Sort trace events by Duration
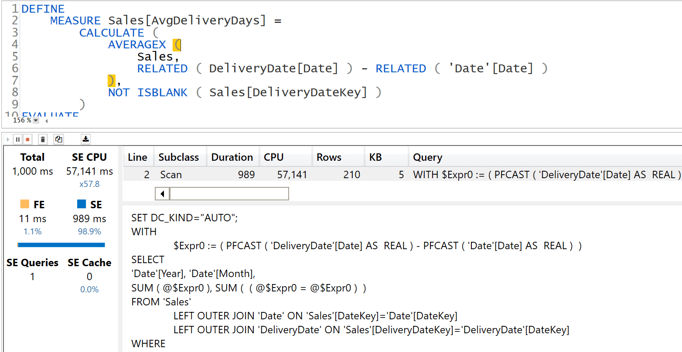Screen dimensions: 682x352 click(232, 156)
